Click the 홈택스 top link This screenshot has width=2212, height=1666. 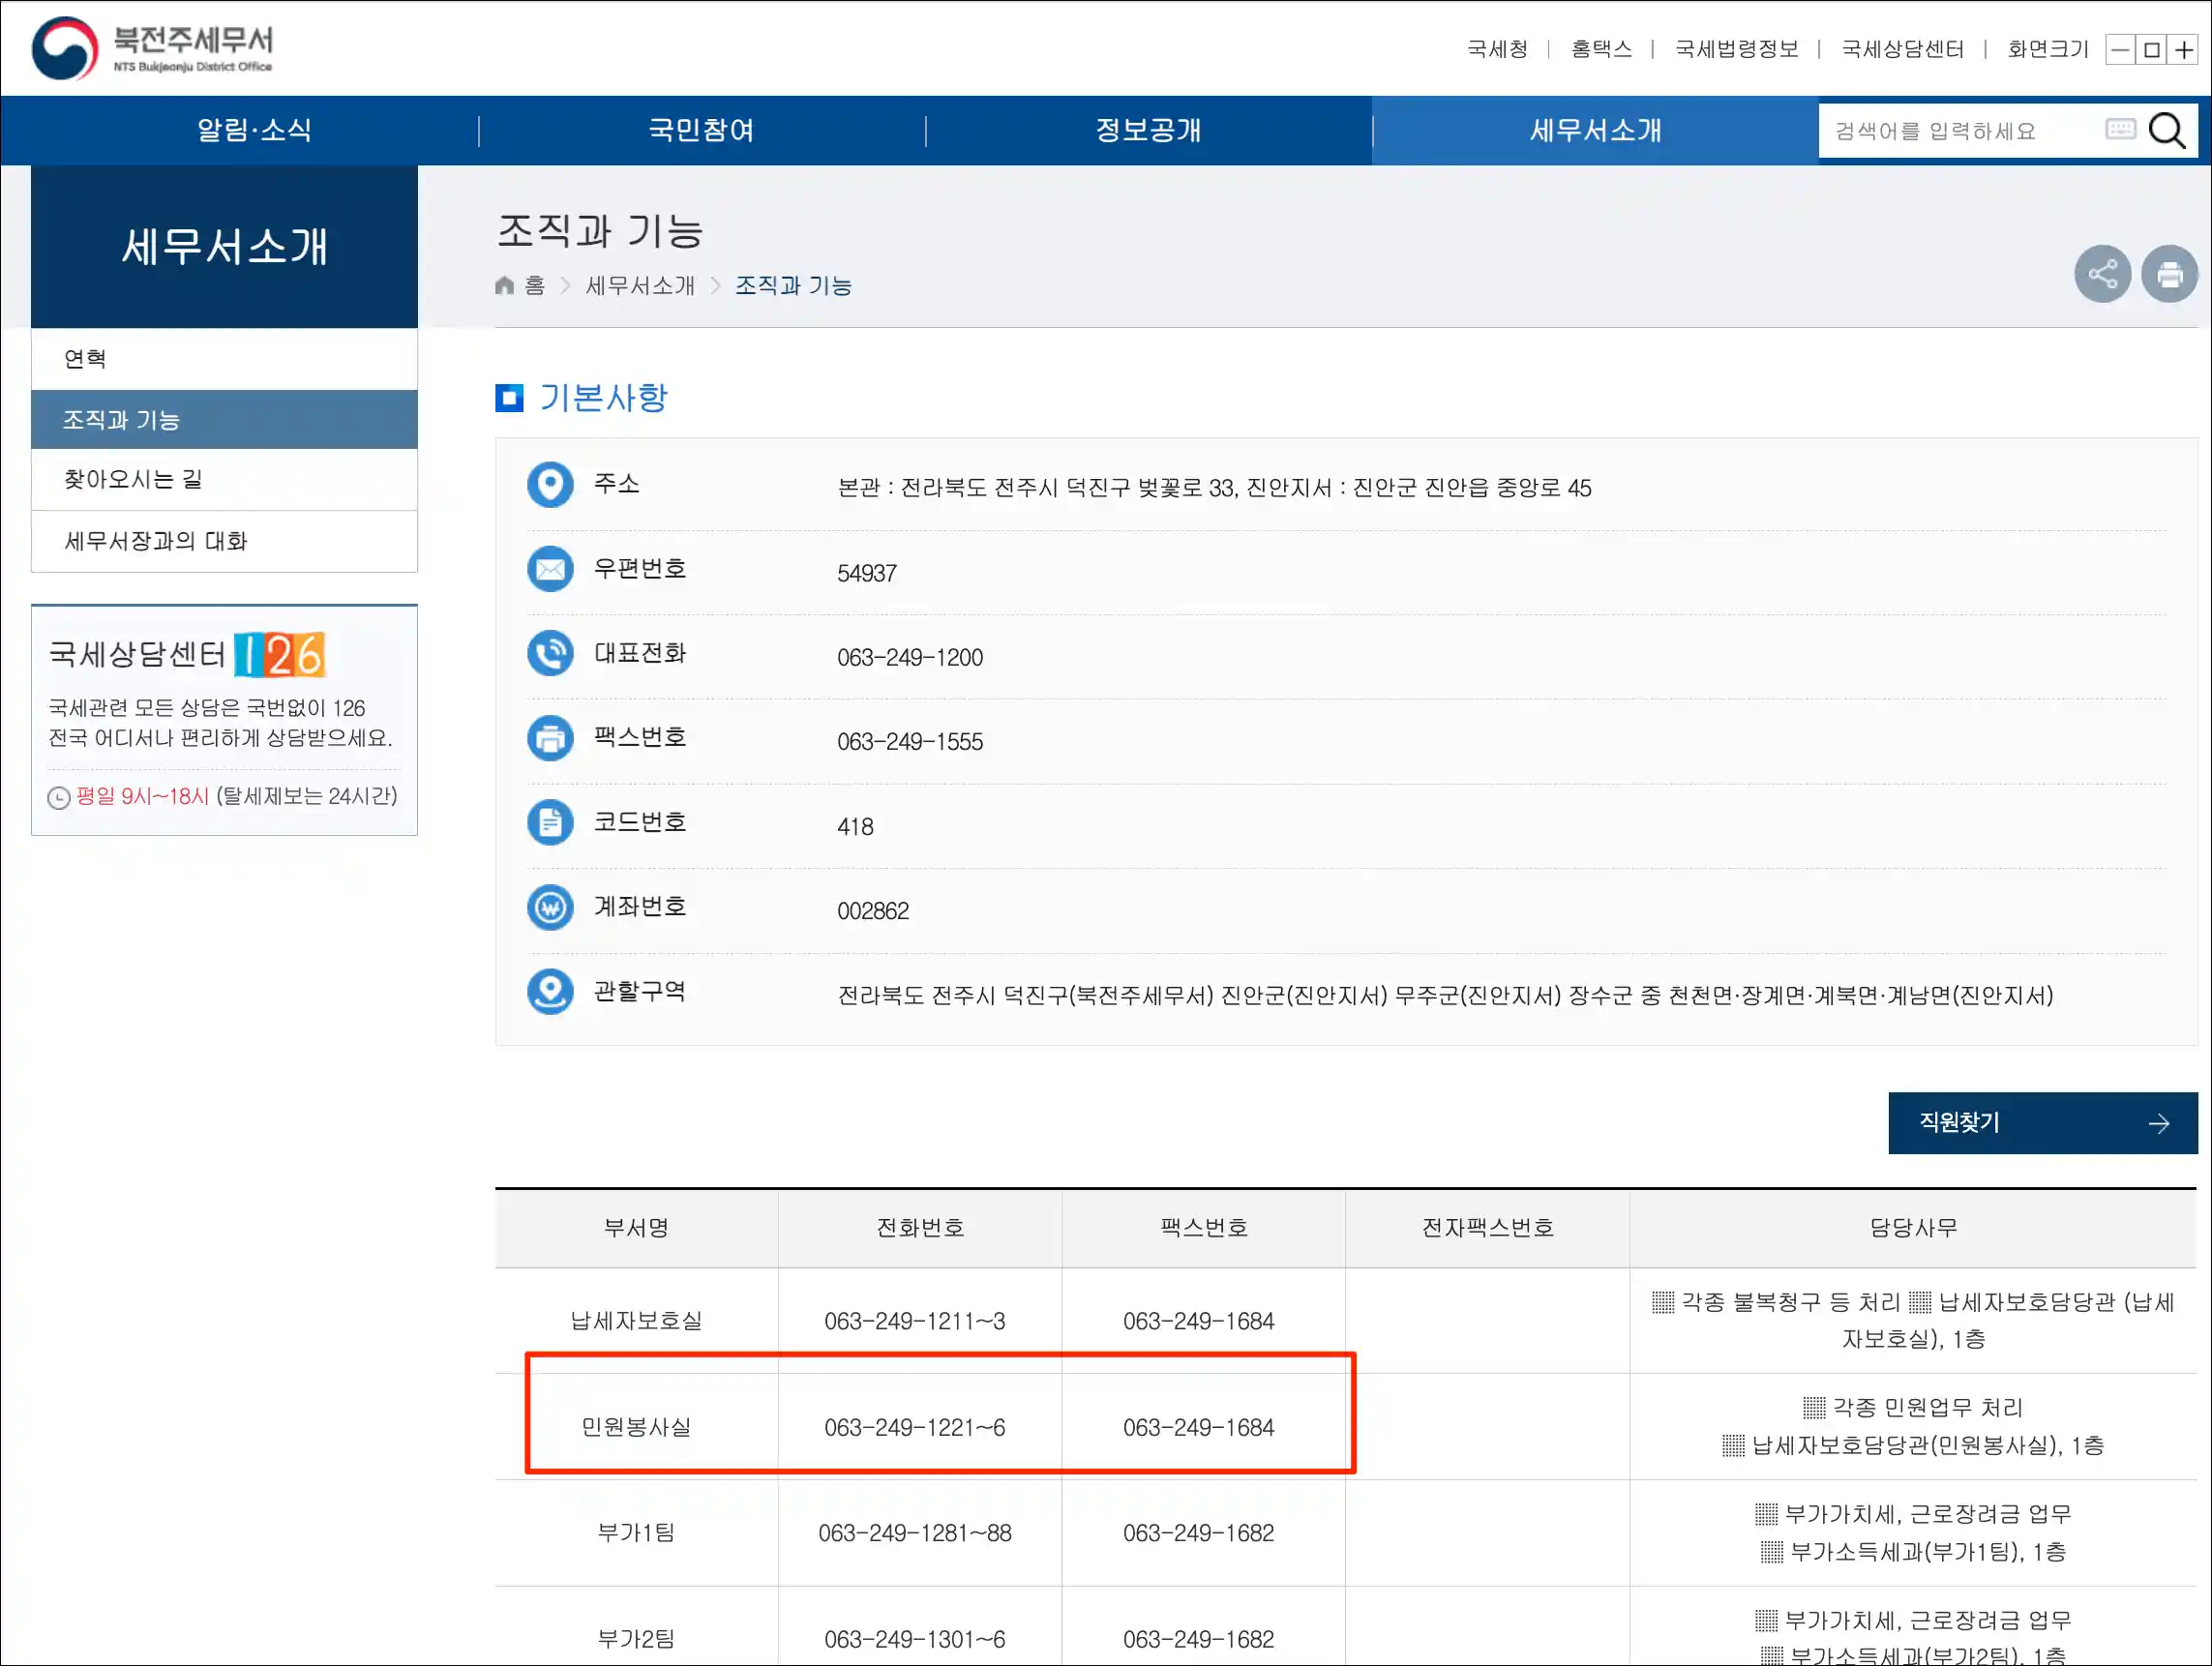click(x=1601, y=50)
